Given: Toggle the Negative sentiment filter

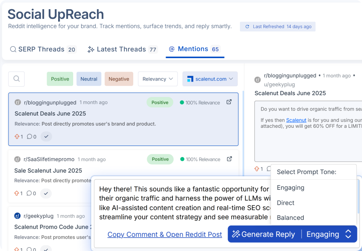Looking at the screenshot, I should pos(119,79).
